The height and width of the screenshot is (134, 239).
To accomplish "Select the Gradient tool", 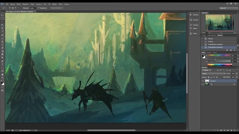I will (2, 51).
